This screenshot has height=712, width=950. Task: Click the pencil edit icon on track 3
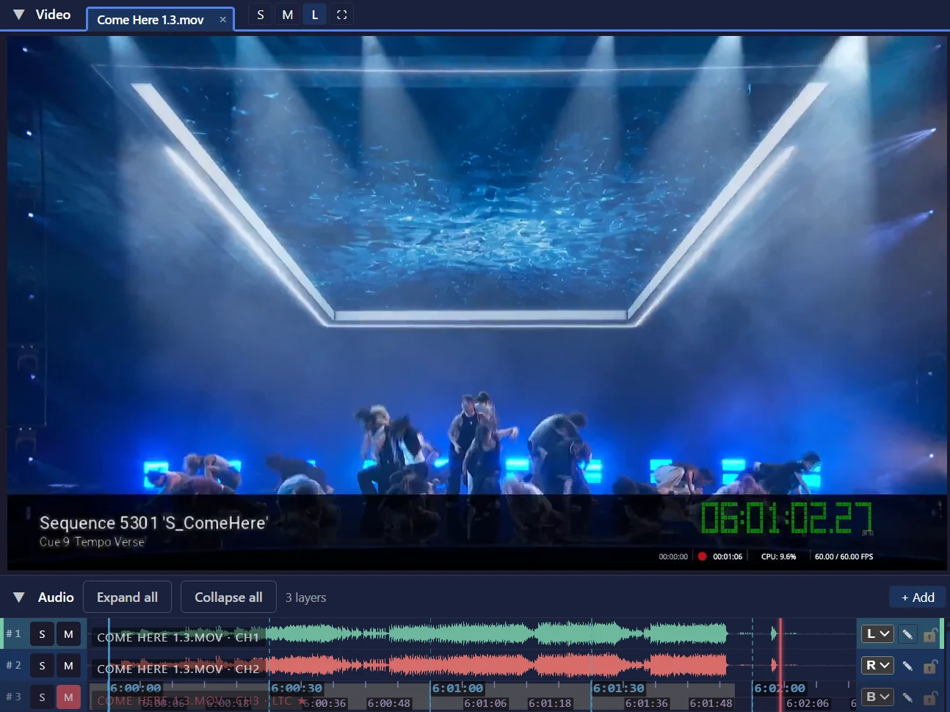(907, 697)
